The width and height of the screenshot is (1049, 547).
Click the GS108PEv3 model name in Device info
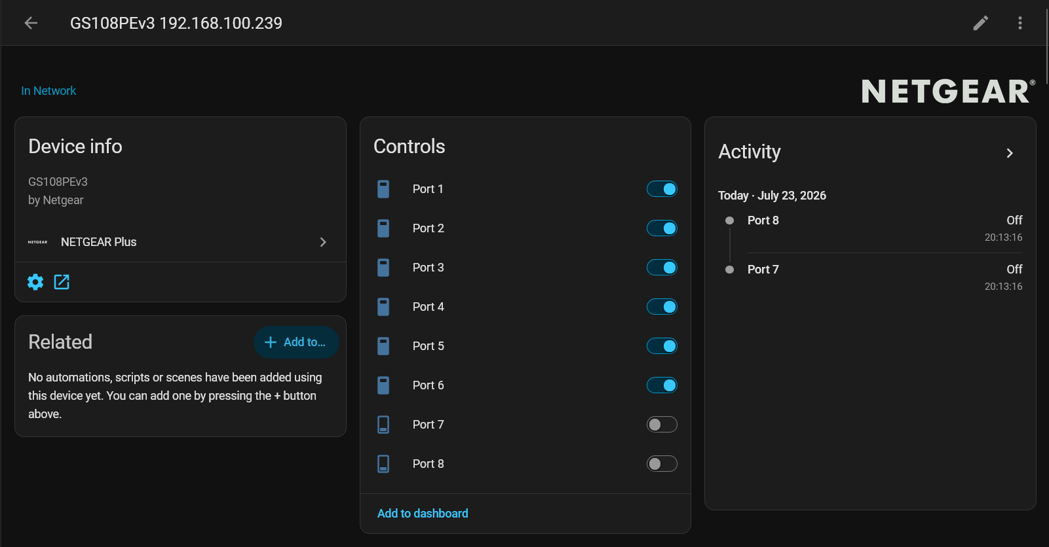[x=58, y=182]
